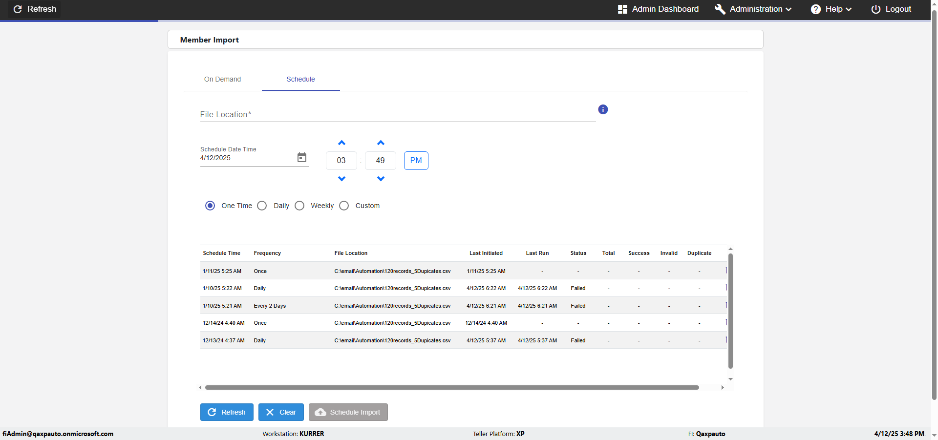
Task: Click the File Location input field
Action: pyautogui.click(x=398, y=114)
